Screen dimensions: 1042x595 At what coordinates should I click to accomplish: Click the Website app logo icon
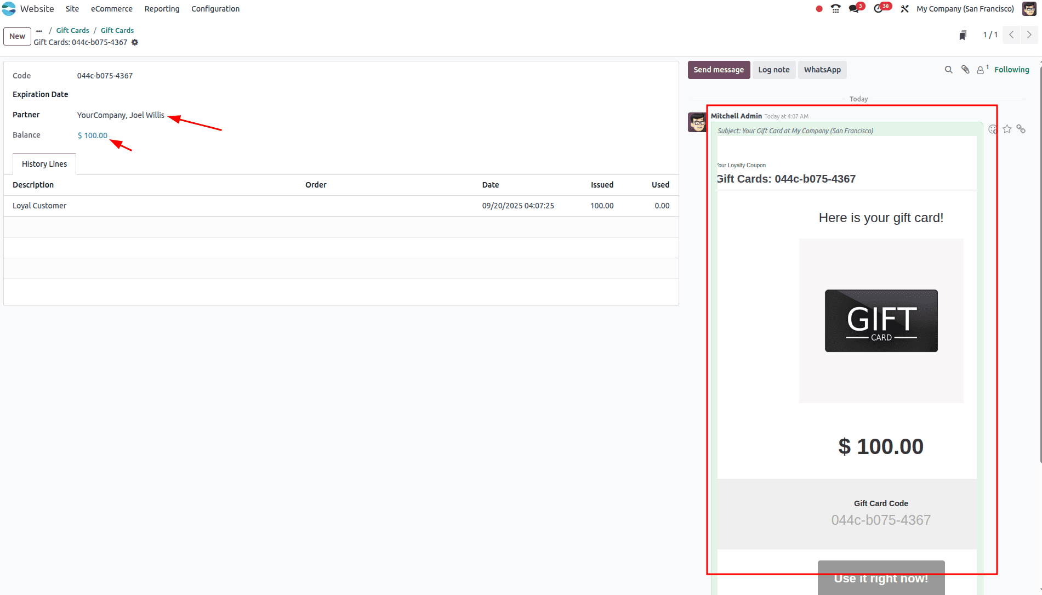point(9,9)
